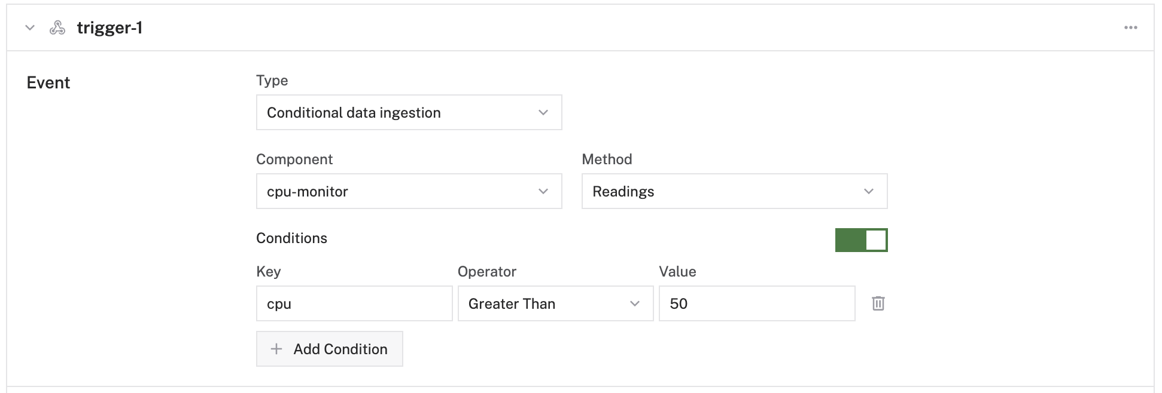The height and width of the screenshot is (393, 1162).
Task: Click the plus icon in Add Condition
Action: tap(277, 349)
